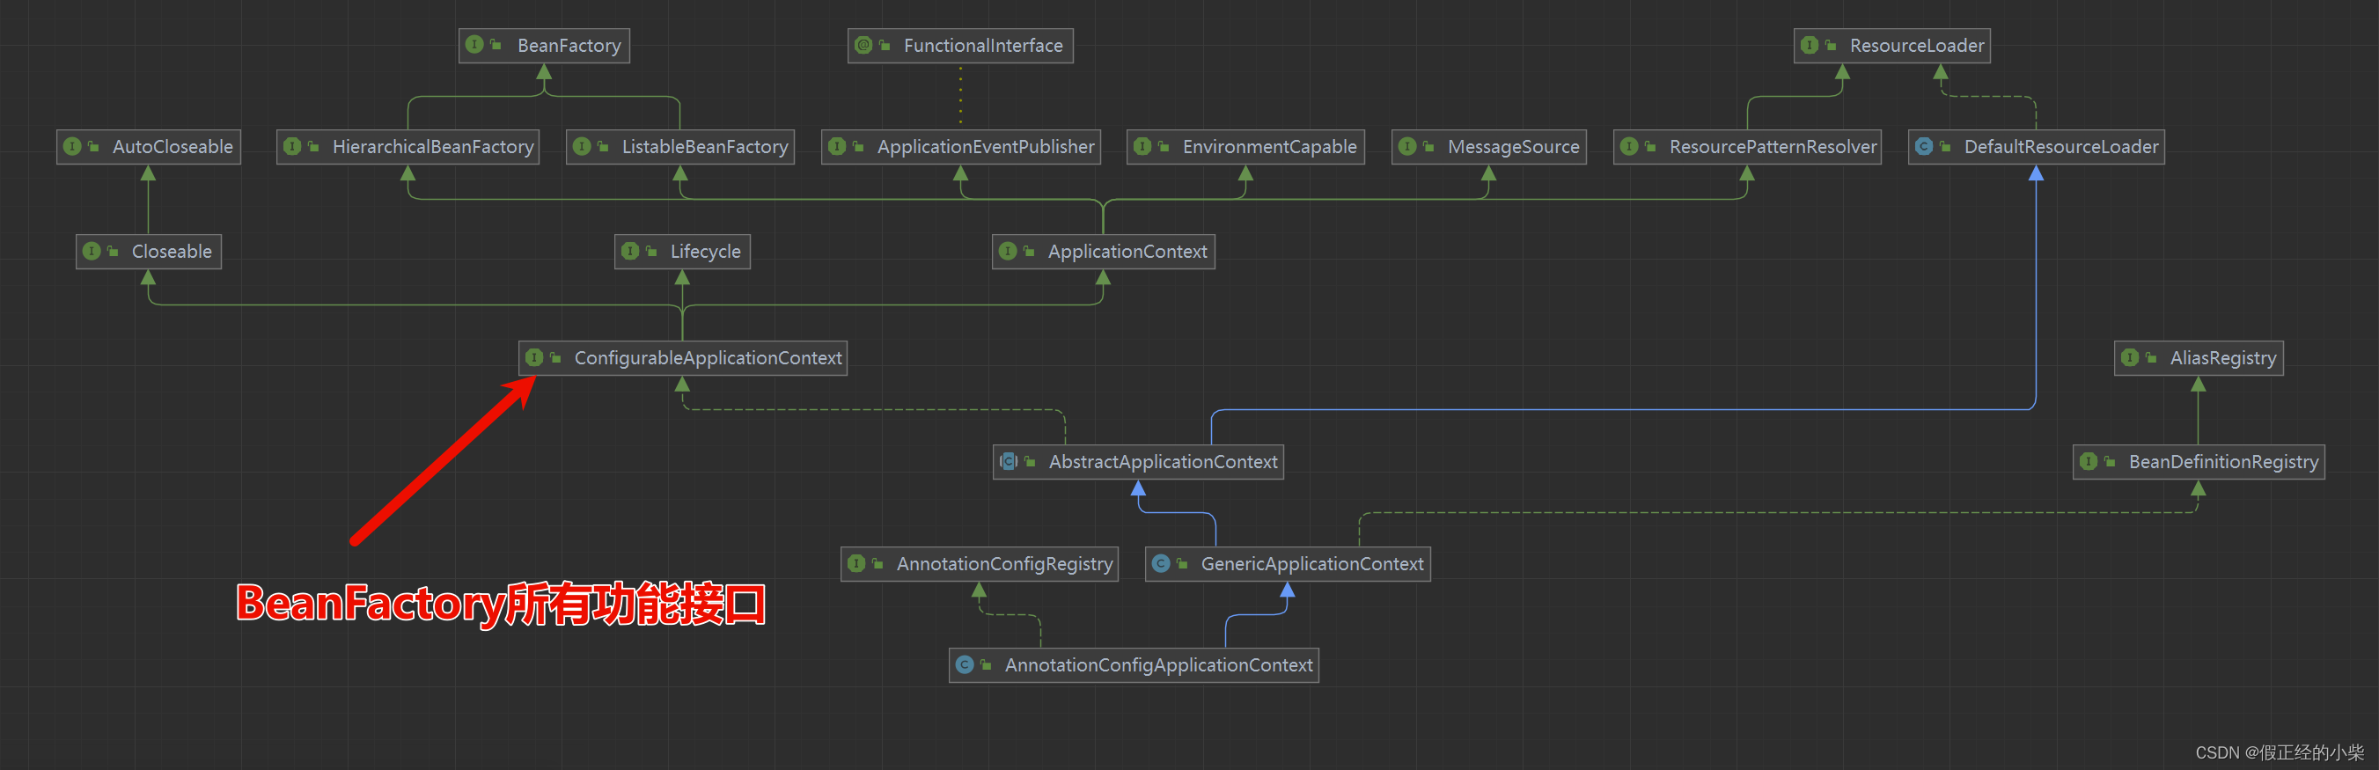This screenshot has width=2379, height=770.
Task: Click the interface icon on ResourceLoader
Action: (x=1810, y=44)
